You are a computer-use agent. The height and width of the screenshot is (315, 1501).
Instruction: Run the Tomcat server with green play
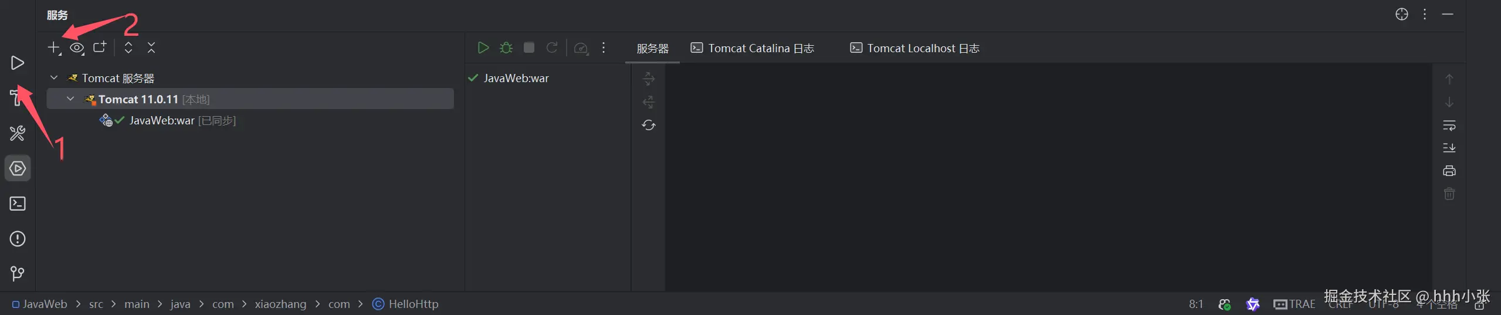pyautogui.click(x=483, y=48)
